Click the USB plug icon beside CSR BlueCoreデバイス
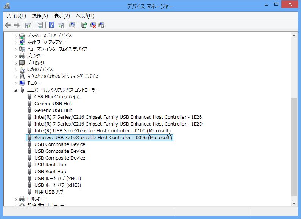The image size is (301, 219). tap(30, 97)
